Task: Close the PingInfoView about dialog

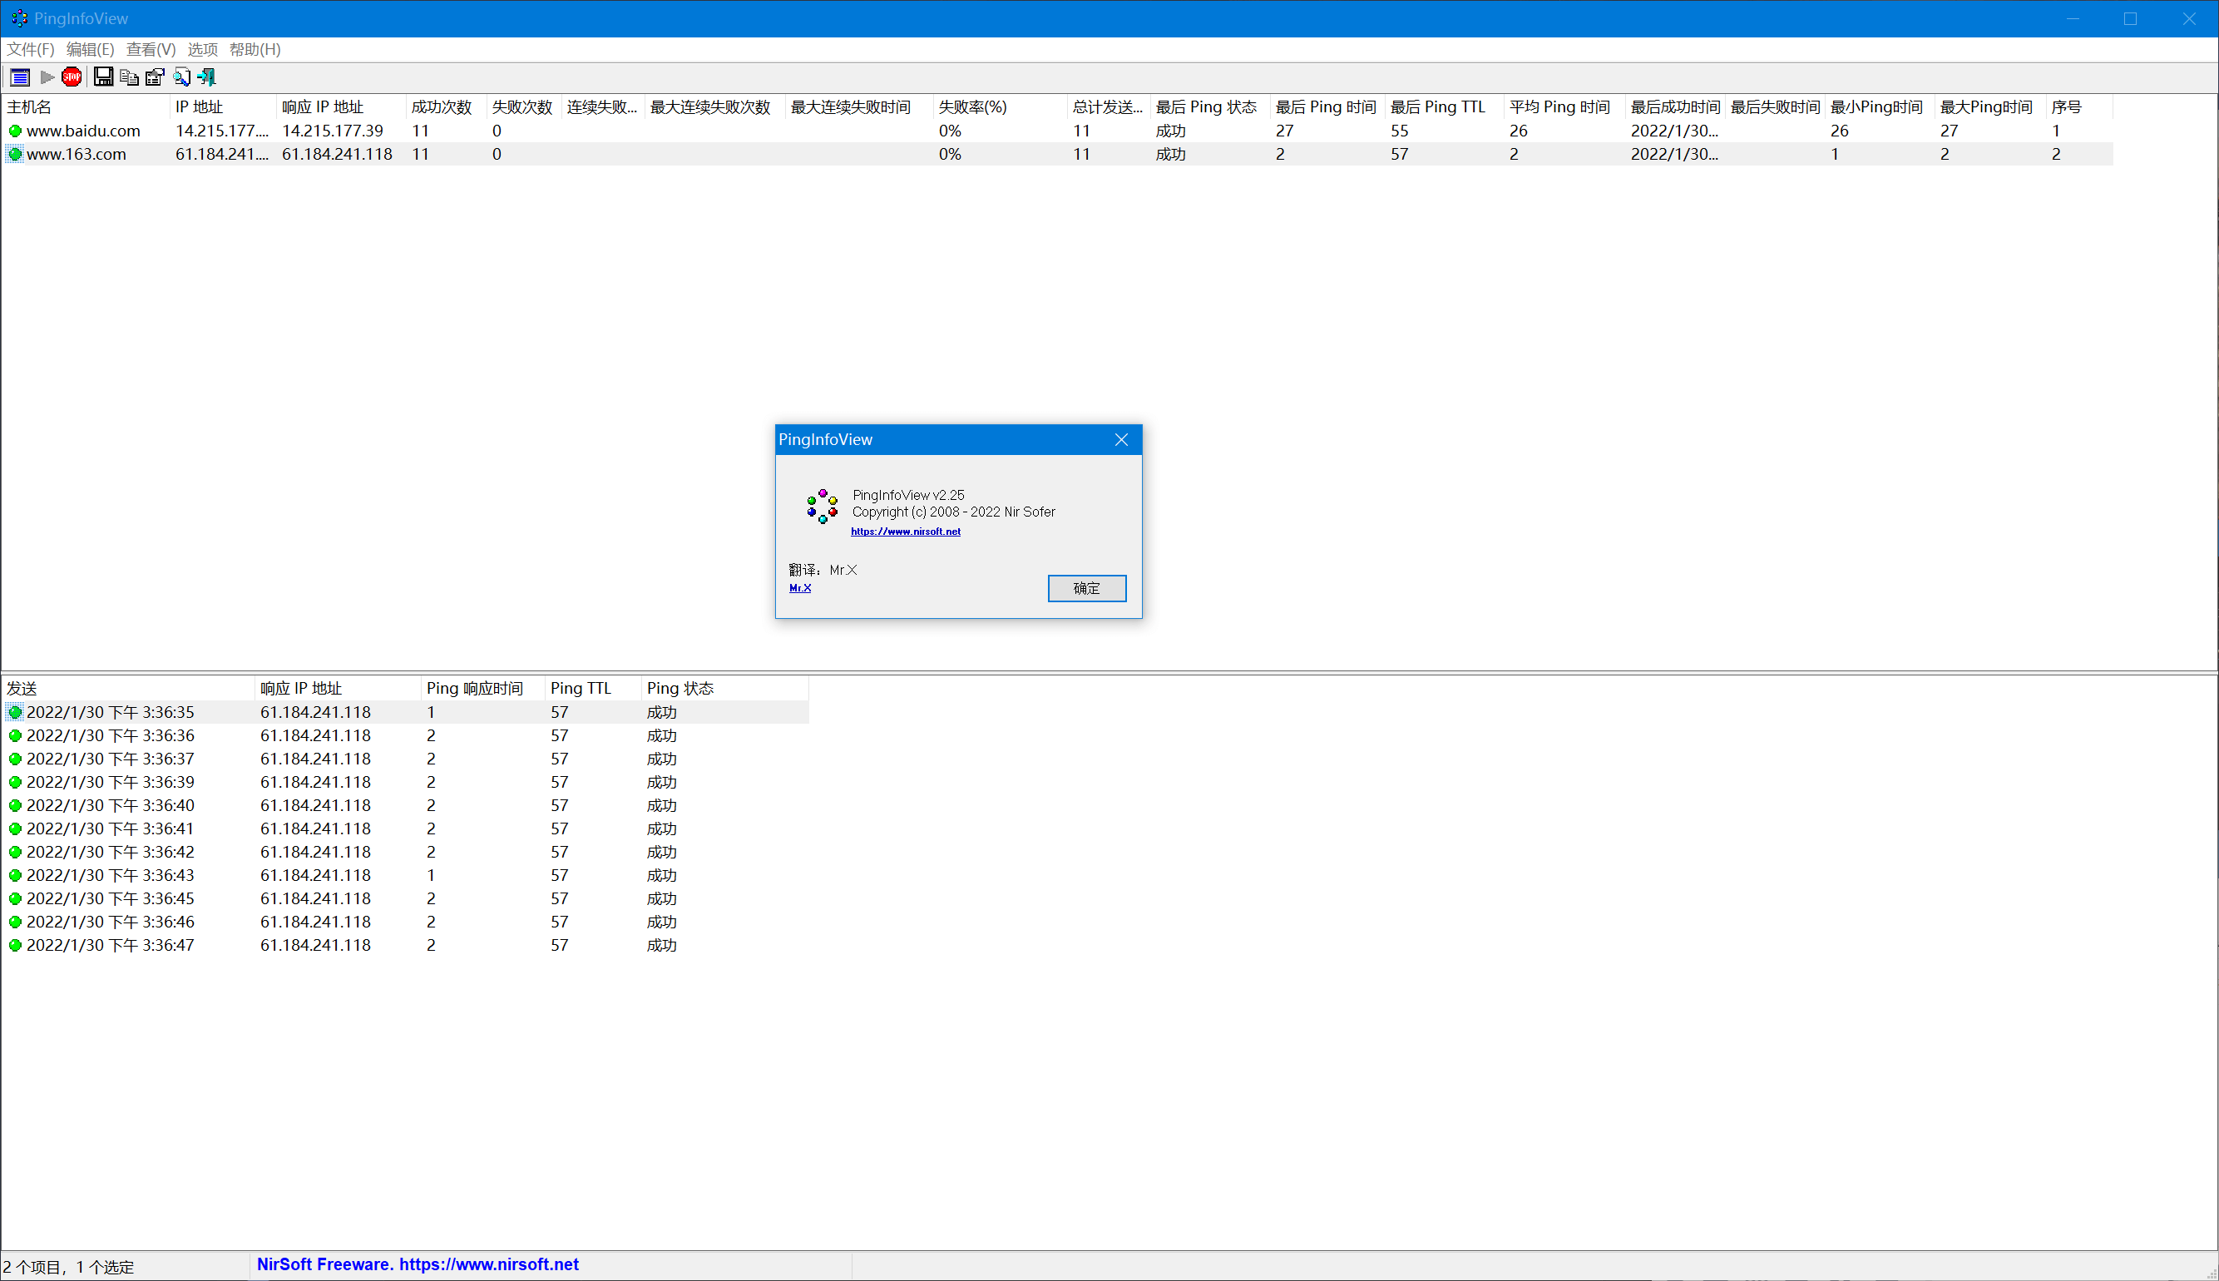Action: click(x=1120, y=440)
